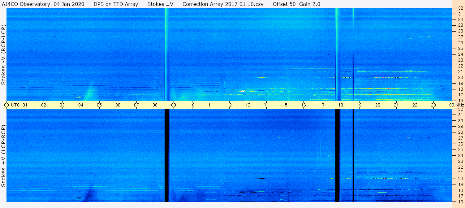Select the 18 UTC hour label
This screenshot has height=208, width=465.
coord(341,105)
